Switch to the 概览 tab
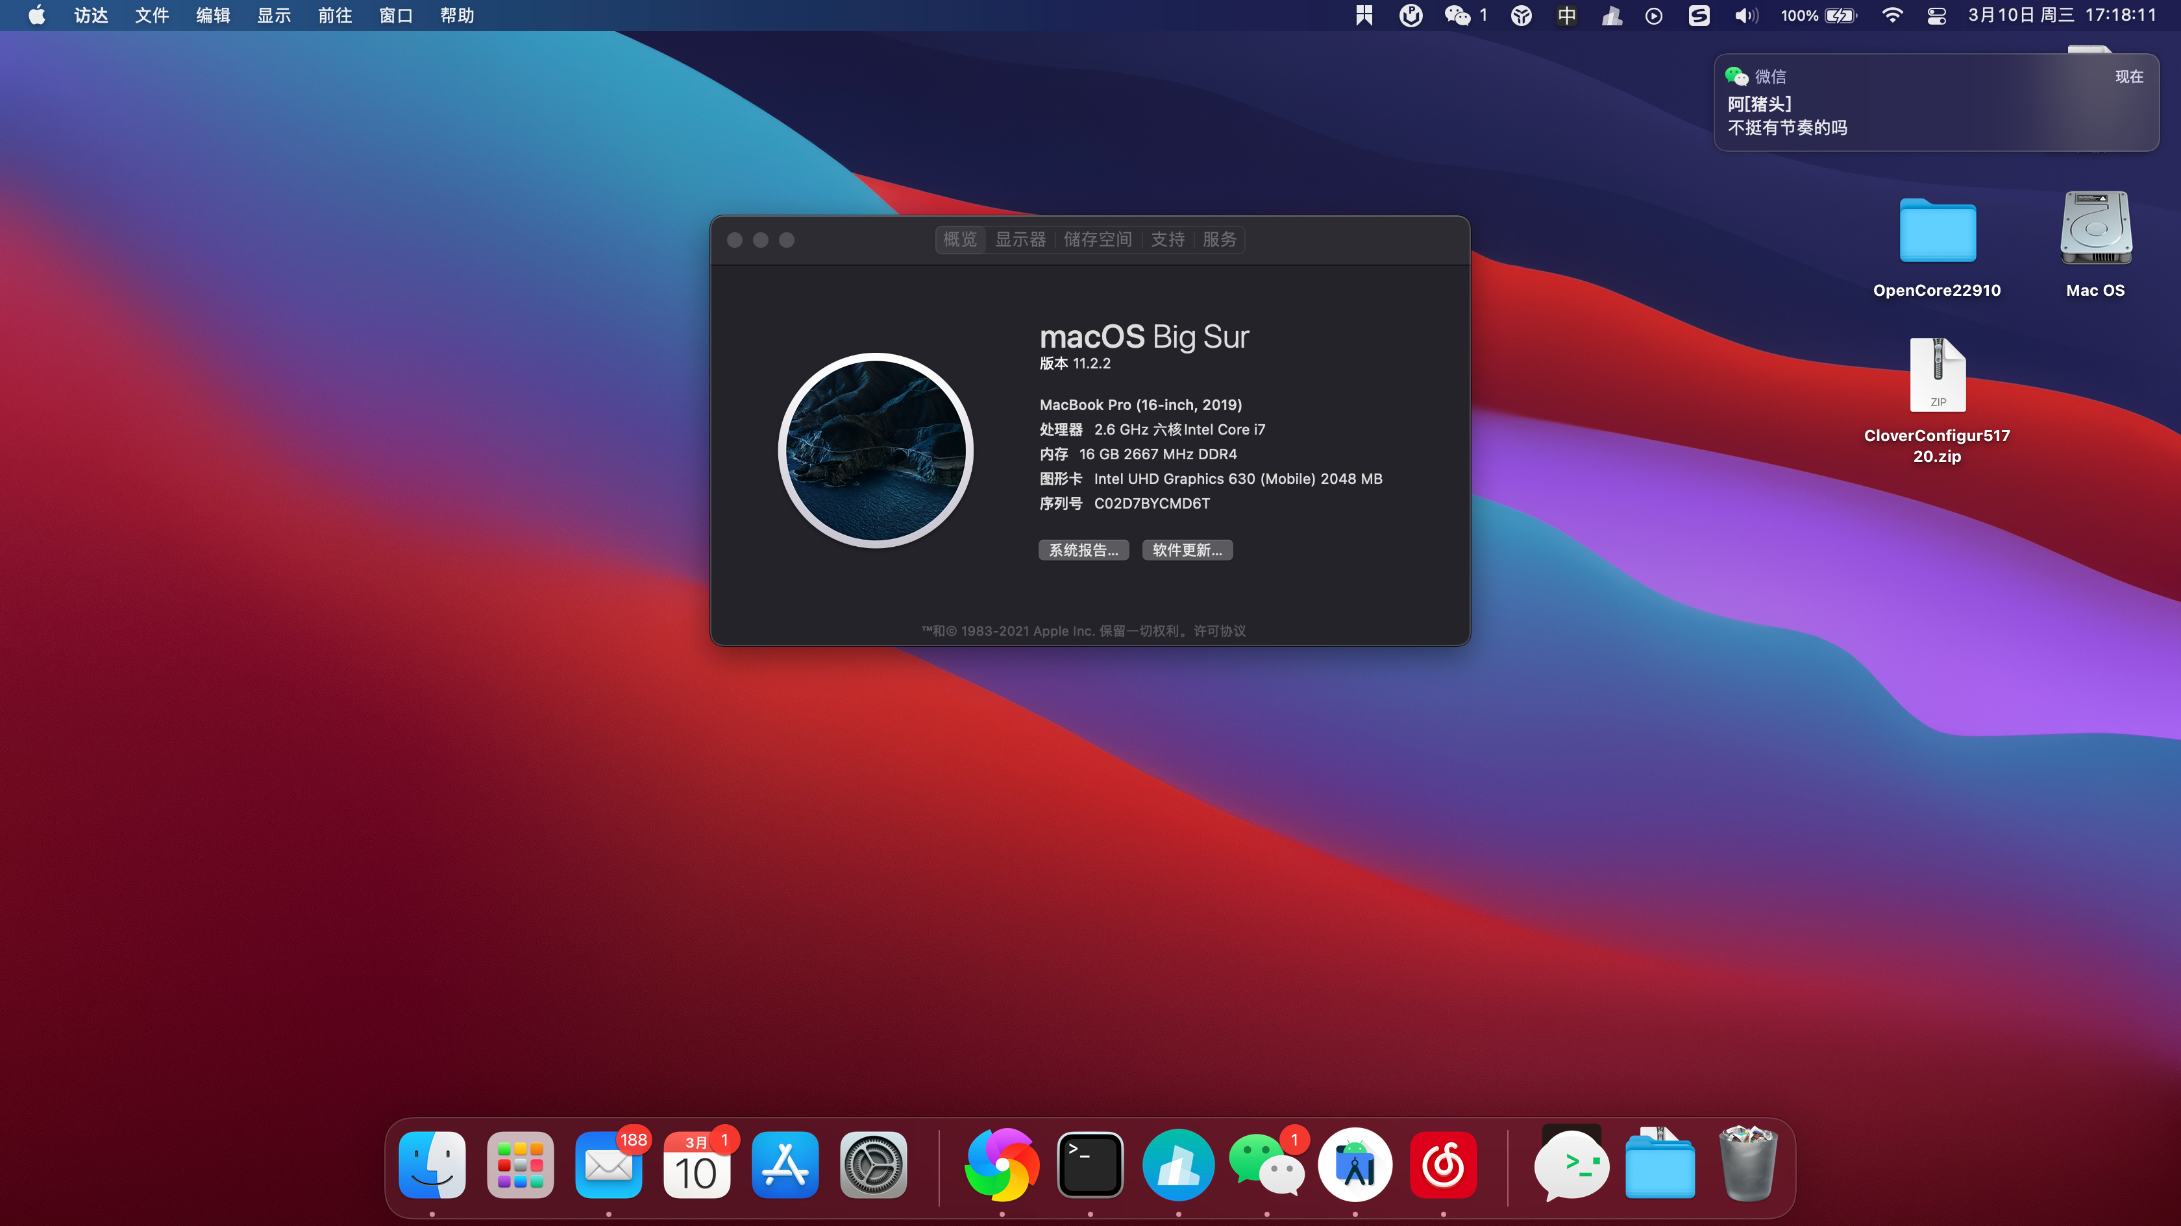Image resolution: width=2181 pixels, height=1226 pixels. 960,239
